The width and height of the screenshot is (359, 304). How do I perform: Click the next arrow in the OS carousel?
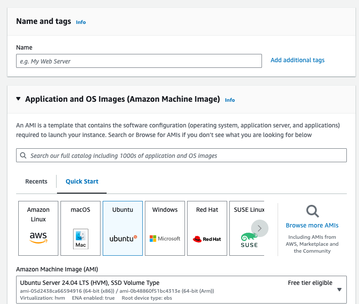(260, 228)
